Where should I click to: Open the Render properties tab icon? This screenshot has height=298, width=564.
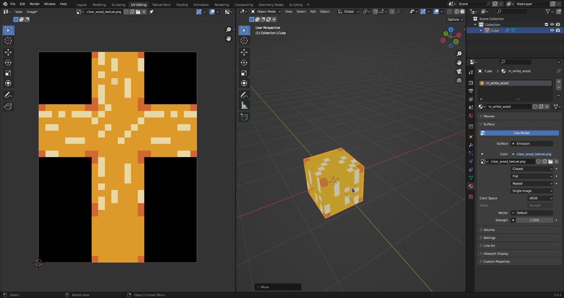pyautogui.click(x=471, y=83)
